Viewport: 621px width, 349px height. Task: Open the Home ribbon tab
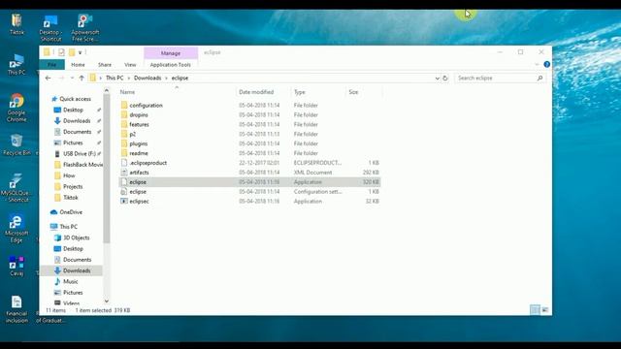coord(78,65)
